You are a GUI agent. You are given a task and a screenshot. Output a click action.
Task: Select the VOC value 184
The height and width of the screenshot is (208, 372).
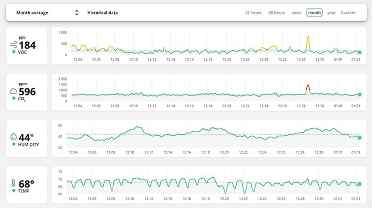tap(27, 45)
